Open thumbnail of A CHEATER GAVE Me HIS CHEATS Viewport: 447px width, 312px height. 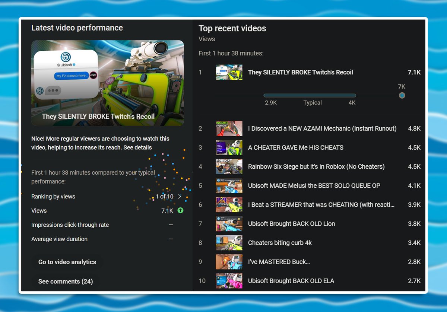[x=229, y=147]
